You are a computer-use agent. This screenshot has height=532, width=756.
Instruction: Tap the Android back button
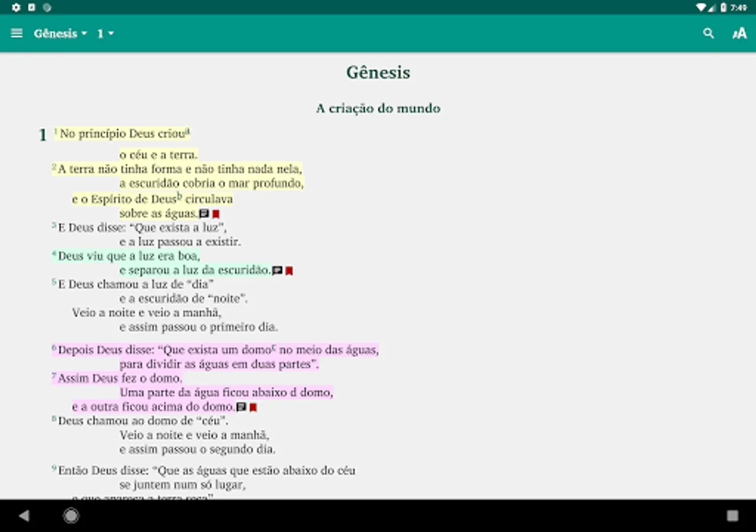click(x=24, y=516)
